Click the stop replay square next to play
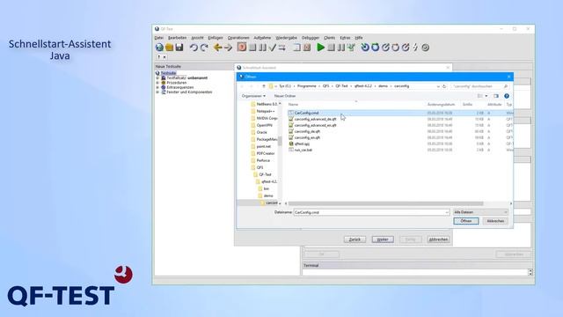This screenshot has height=317, width=563. pyautogui.click(x=332, y=47)
